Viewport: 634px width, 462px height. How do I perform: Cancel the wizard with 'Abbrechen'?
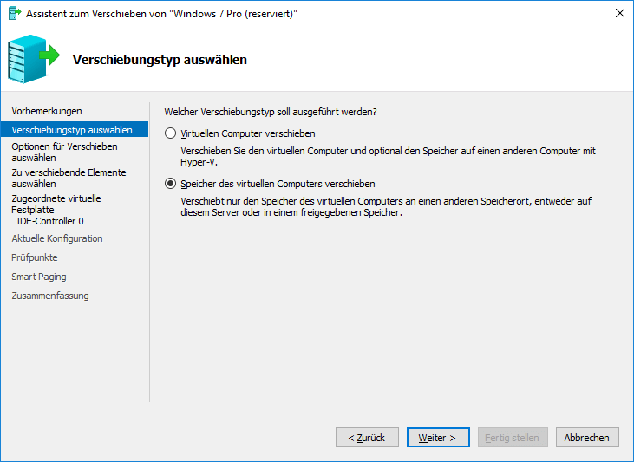(x=587, y=438)
